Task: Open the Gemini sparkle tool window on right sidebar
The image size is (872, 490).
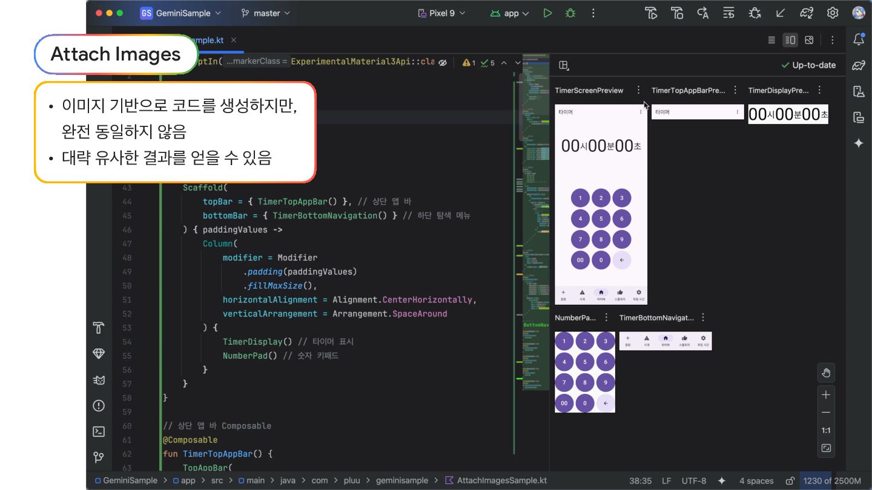Action: (x=859, y=143)
